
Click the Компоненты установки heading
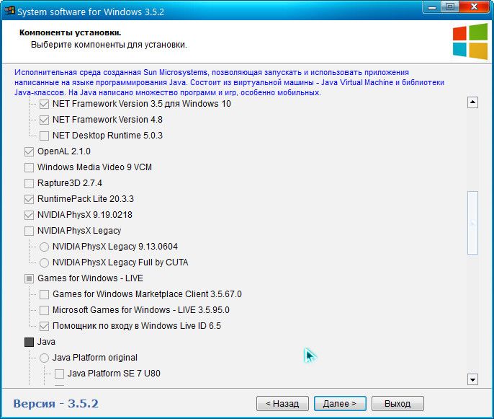[x=71, y=32]
